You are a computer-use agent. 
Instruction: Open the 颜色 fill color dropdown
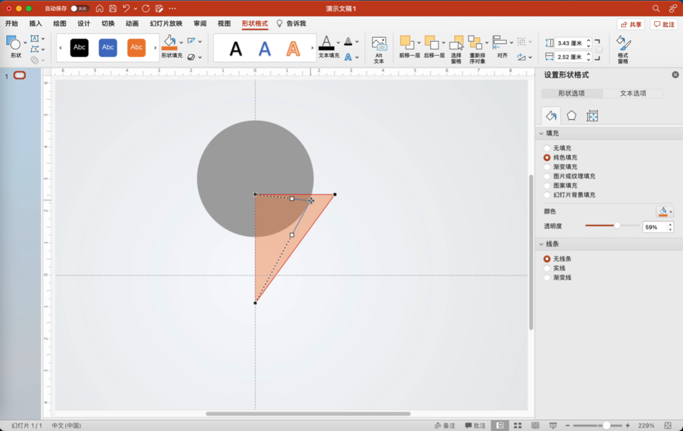coord(665,212)
